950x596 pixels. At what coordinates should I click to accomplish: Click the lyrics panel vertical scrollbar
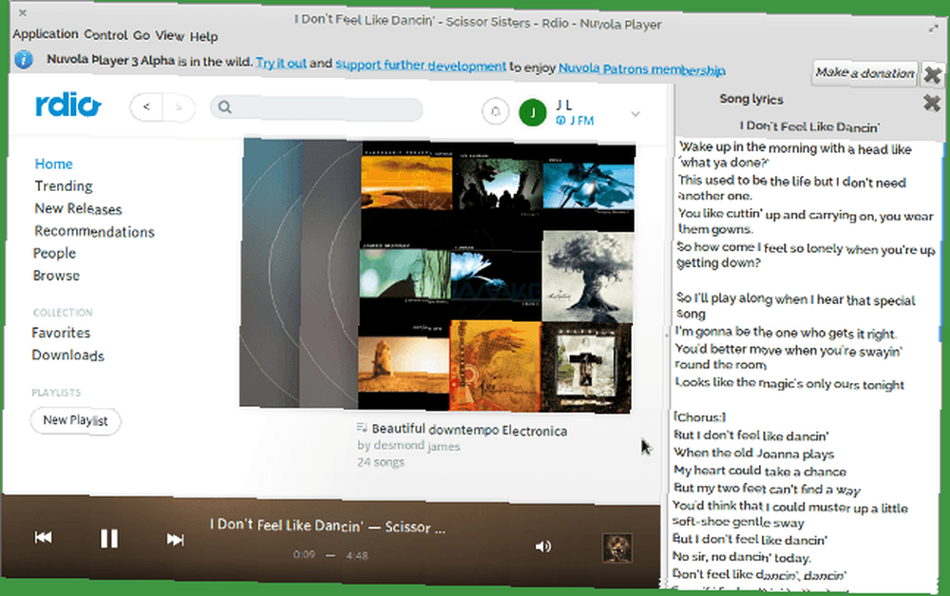(941, 242)
